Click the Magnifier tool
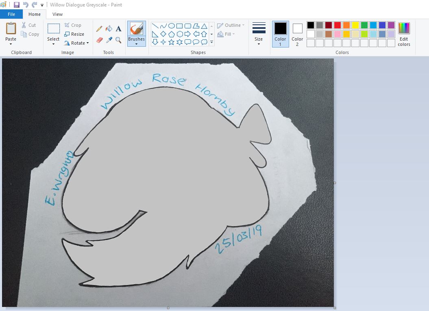Viewport: 429px width, 311px height. [x=118, y=40]
